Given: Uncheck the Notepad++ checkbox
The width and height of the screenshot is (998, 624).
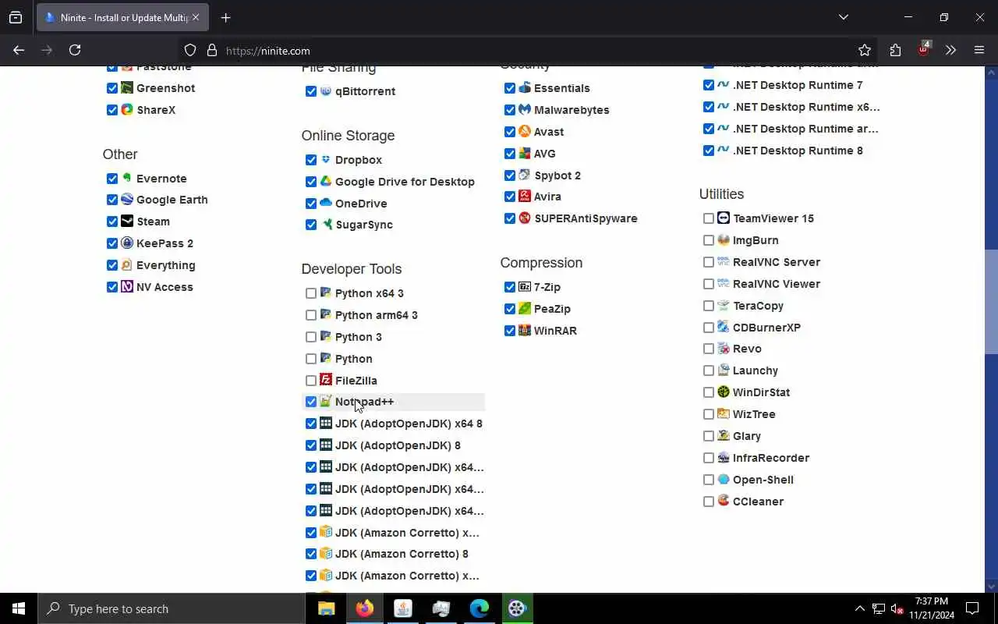Looking at the screenshot, I should (311, 402).
